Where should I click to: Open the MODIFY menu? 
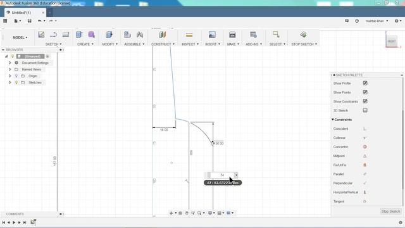point(110,44)
